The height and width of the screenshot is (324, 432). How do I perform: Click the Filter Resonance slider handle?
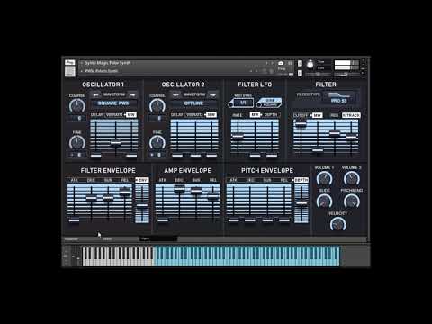[334, 133]
